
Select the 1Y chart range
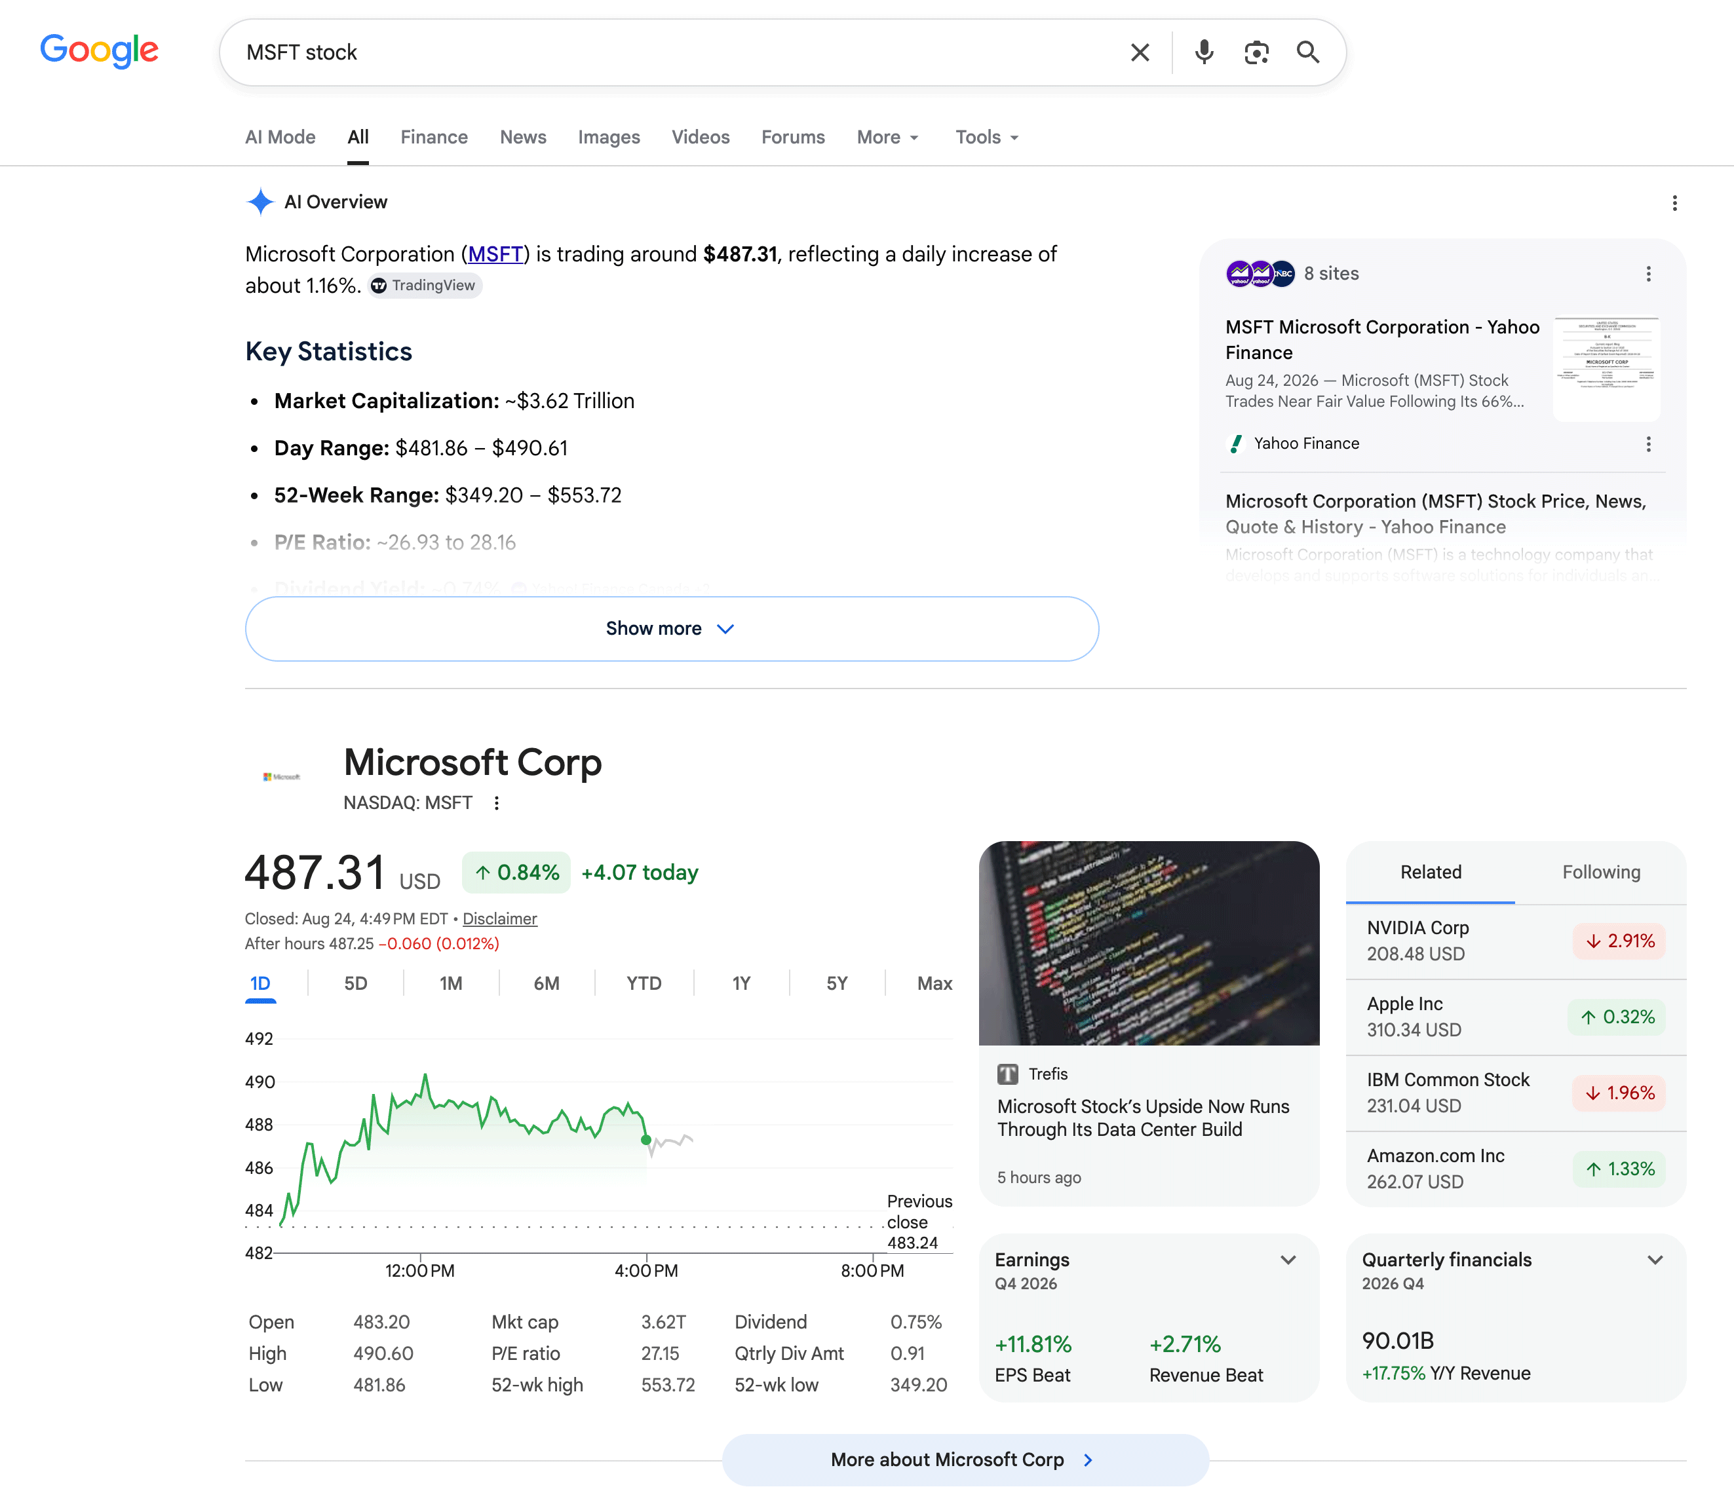tap(741, 984)
